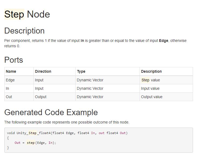Click the 'Direction' column header
Image resolution: width=200 pixels, height=160 pixels.
tap(43, 71)
